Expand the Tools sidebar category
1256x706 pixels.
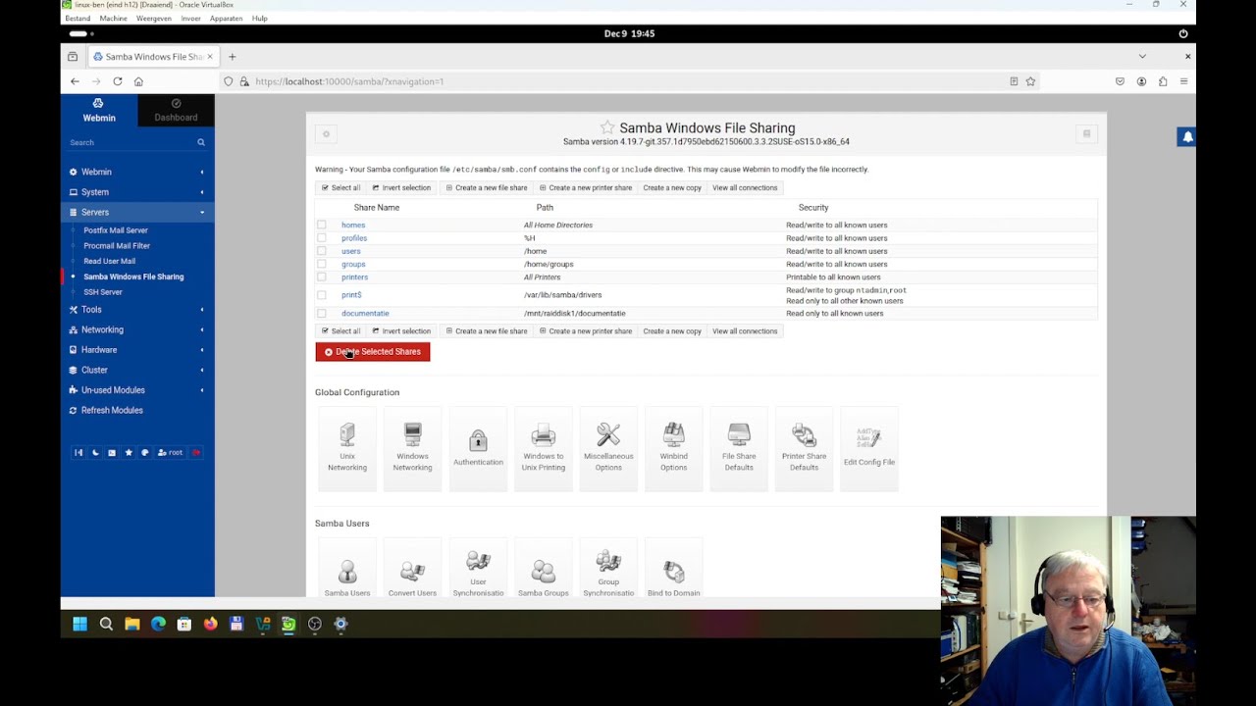tap(137, 309)
